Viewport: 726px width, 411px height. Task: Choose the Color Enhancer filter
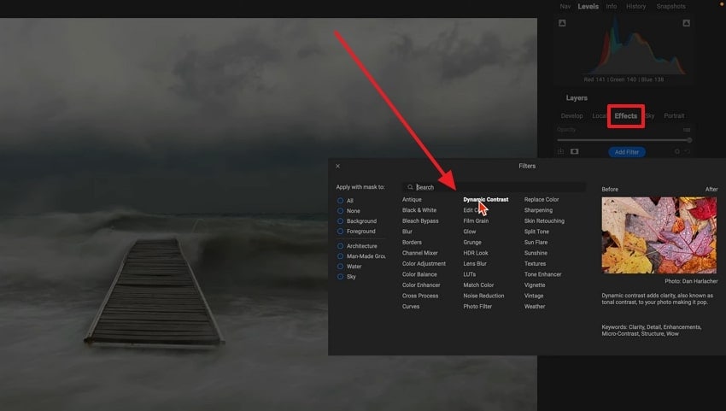[421, 285]
